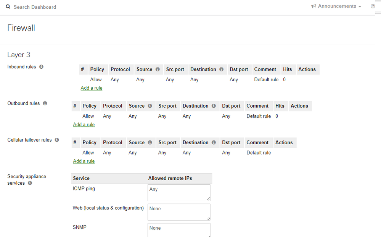Screen dimensions: 381x237
Task: Add a rule under Outbound rules
Action: [84, 125]
